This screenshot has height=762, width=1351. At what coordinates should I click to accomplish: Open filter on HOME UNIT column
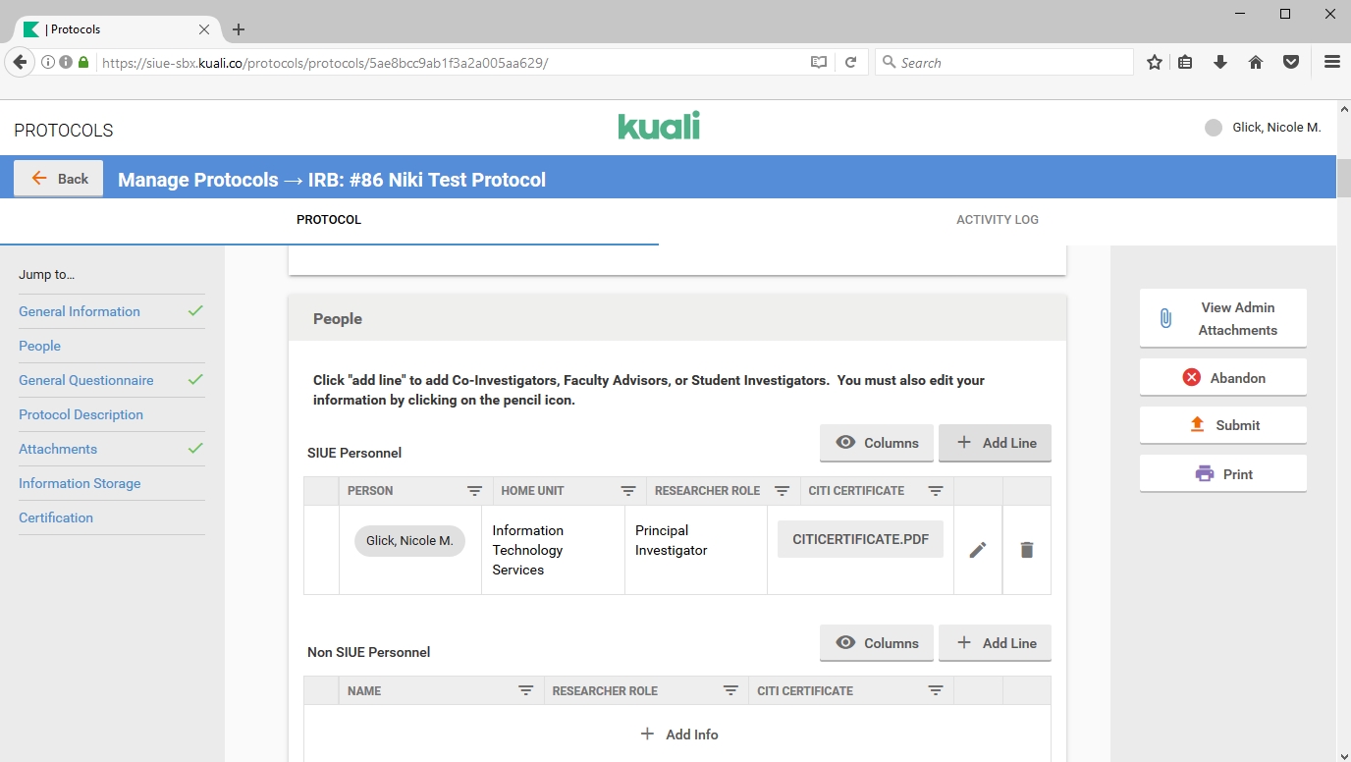click(x=628, y=491)
